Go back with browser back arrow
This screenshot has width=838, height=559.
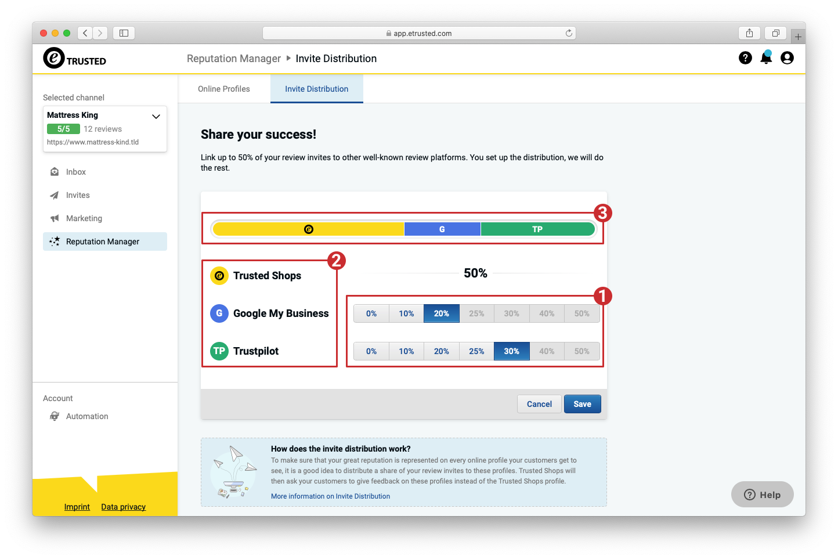85,33
